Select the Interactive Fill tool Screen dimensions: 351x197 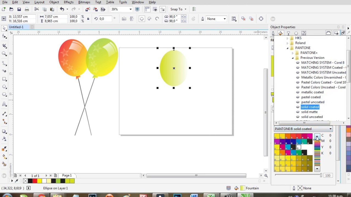[4, 157]
